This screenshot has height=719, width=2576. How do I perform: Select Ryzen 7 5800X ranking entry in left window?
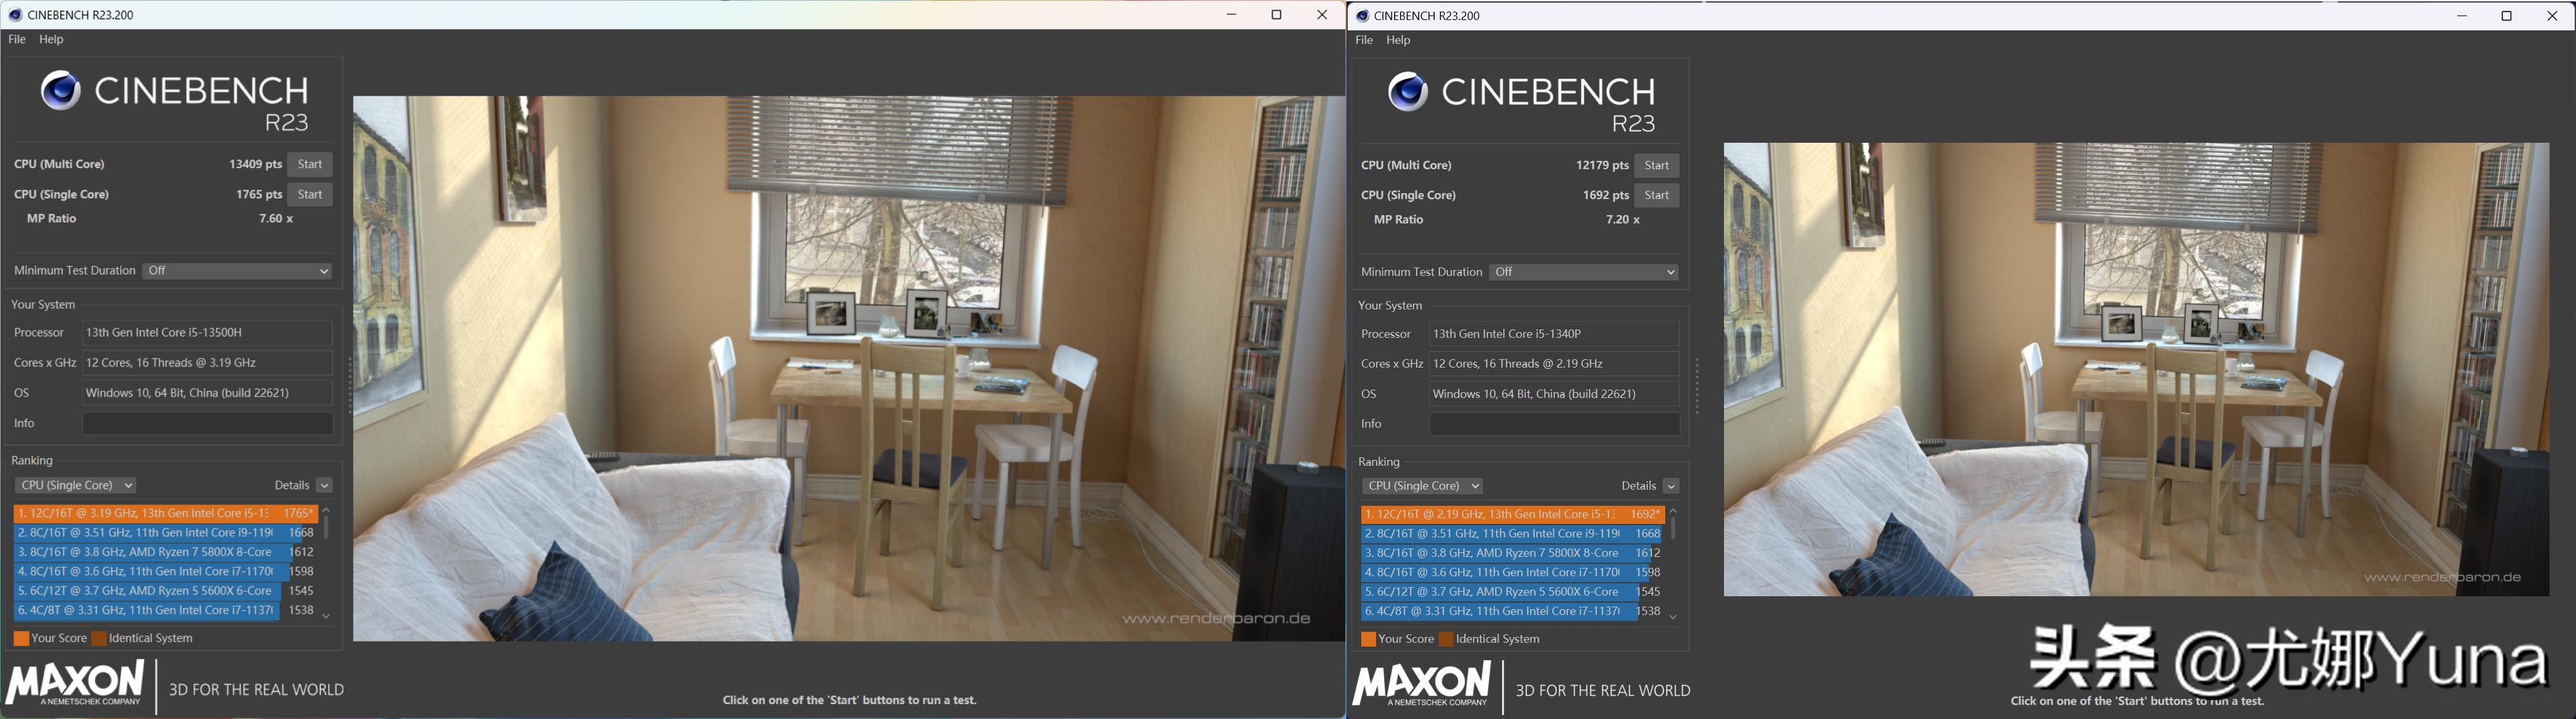coord(145,552)
